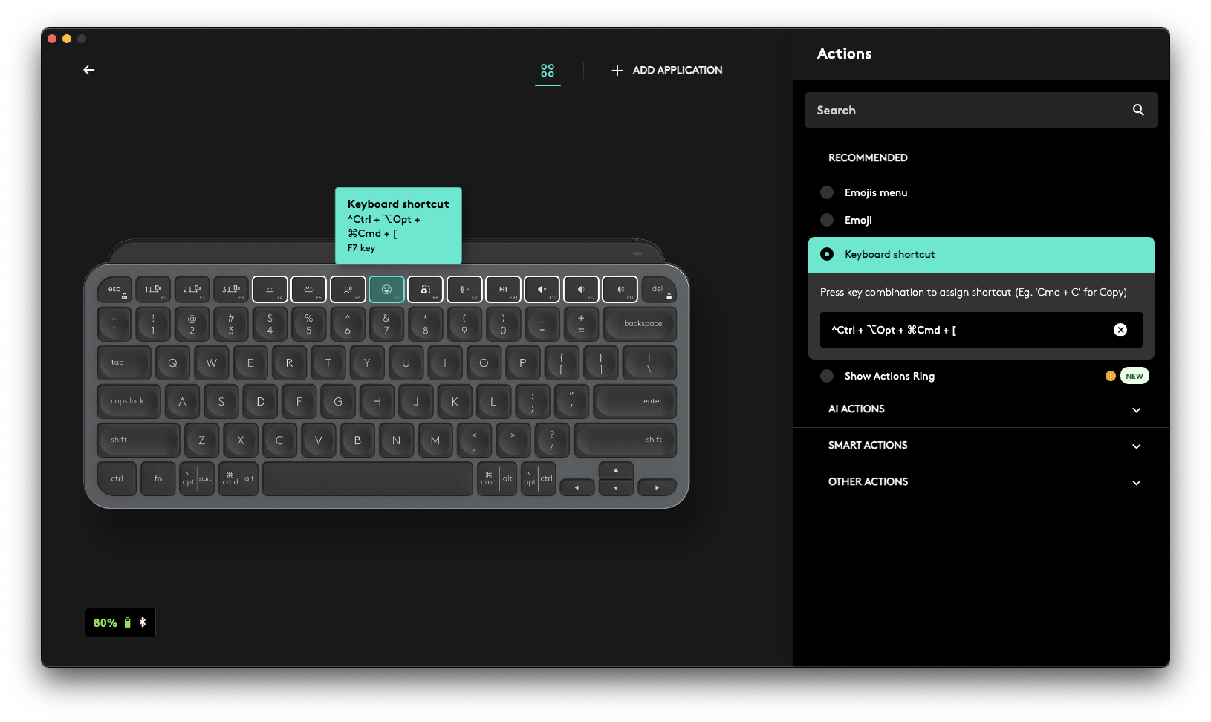Click the Search actions field
The height and width of the screenshot is (722, 1211).
coord(966,110)
